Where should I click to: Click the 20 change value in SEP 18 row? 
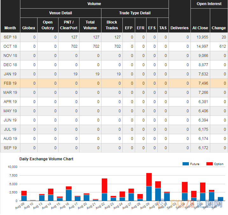[x=224, y=37]
